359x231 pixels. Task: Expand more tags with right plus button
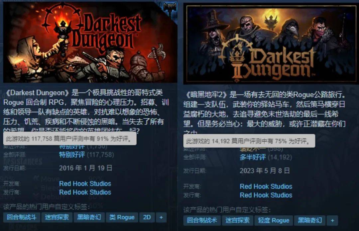[332, 220]
